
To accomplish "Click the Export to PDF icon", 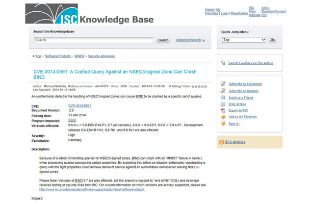I will [223, 110].
